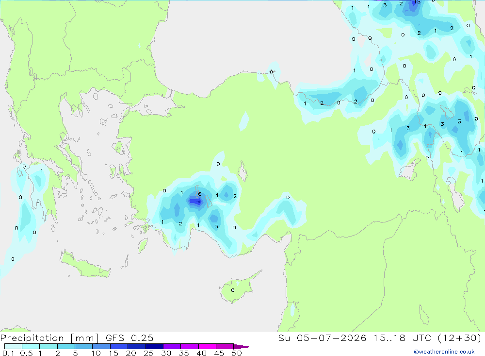
Task: Click the '[mm]' unit label
Action: tap(85, 338)
